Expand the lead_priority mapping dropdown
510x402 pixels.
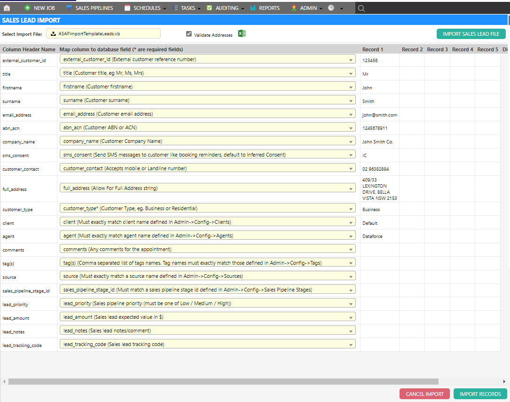click(207, 303)
